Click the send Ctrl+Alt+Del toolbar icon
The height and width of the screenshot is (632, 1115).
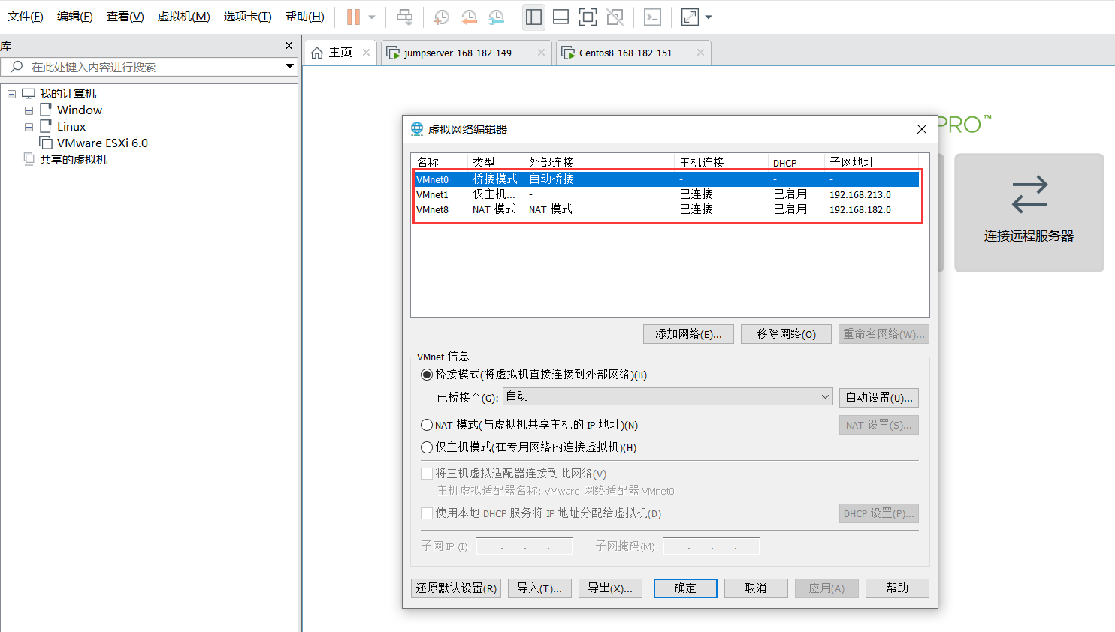404,17
